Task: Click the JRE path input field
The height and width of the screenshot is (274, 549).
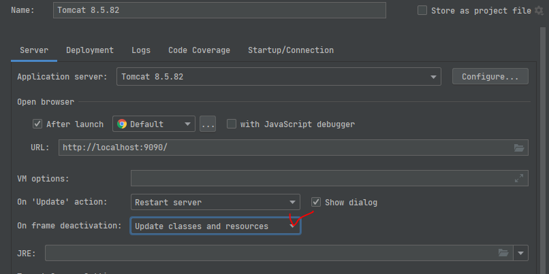Action: point(279,253)
